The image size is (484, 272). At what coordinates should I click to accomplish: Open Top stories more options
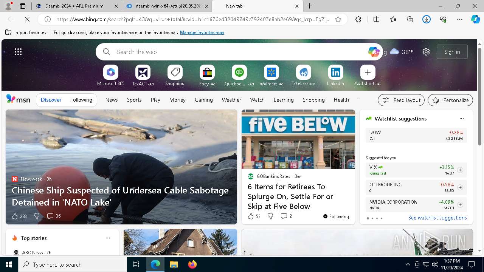click(x=107, y=238)
